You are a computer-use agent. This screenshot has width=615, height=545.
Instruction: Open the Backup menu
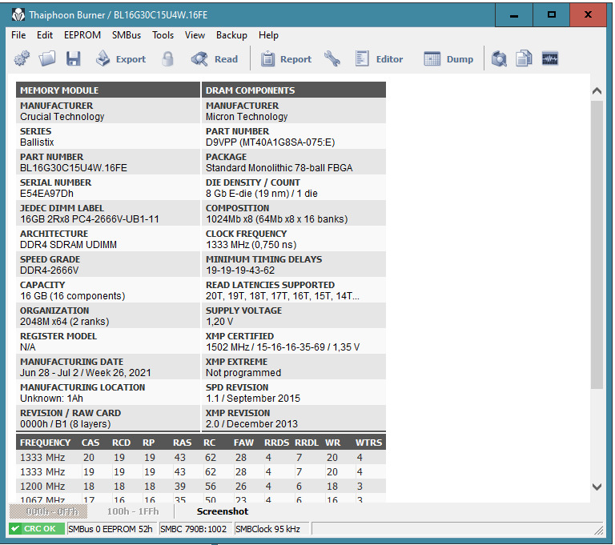(x=231, y=35)
